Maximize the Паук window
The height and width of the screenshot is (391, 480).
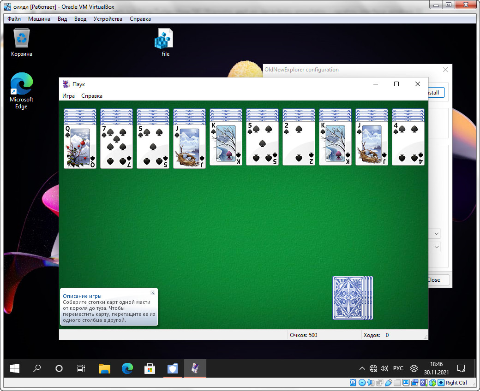[396, 84]
